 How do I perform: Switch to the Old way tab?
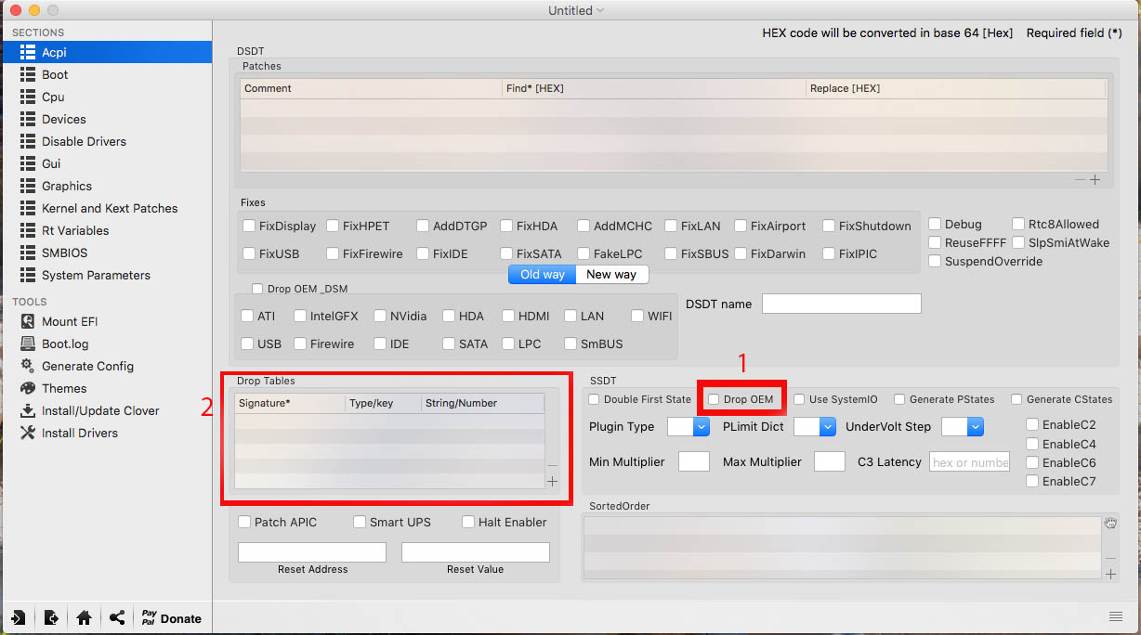point(542,275)
